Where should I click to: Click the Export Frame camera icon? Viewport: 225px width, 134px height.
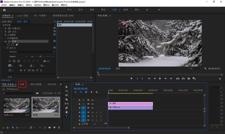189,79
